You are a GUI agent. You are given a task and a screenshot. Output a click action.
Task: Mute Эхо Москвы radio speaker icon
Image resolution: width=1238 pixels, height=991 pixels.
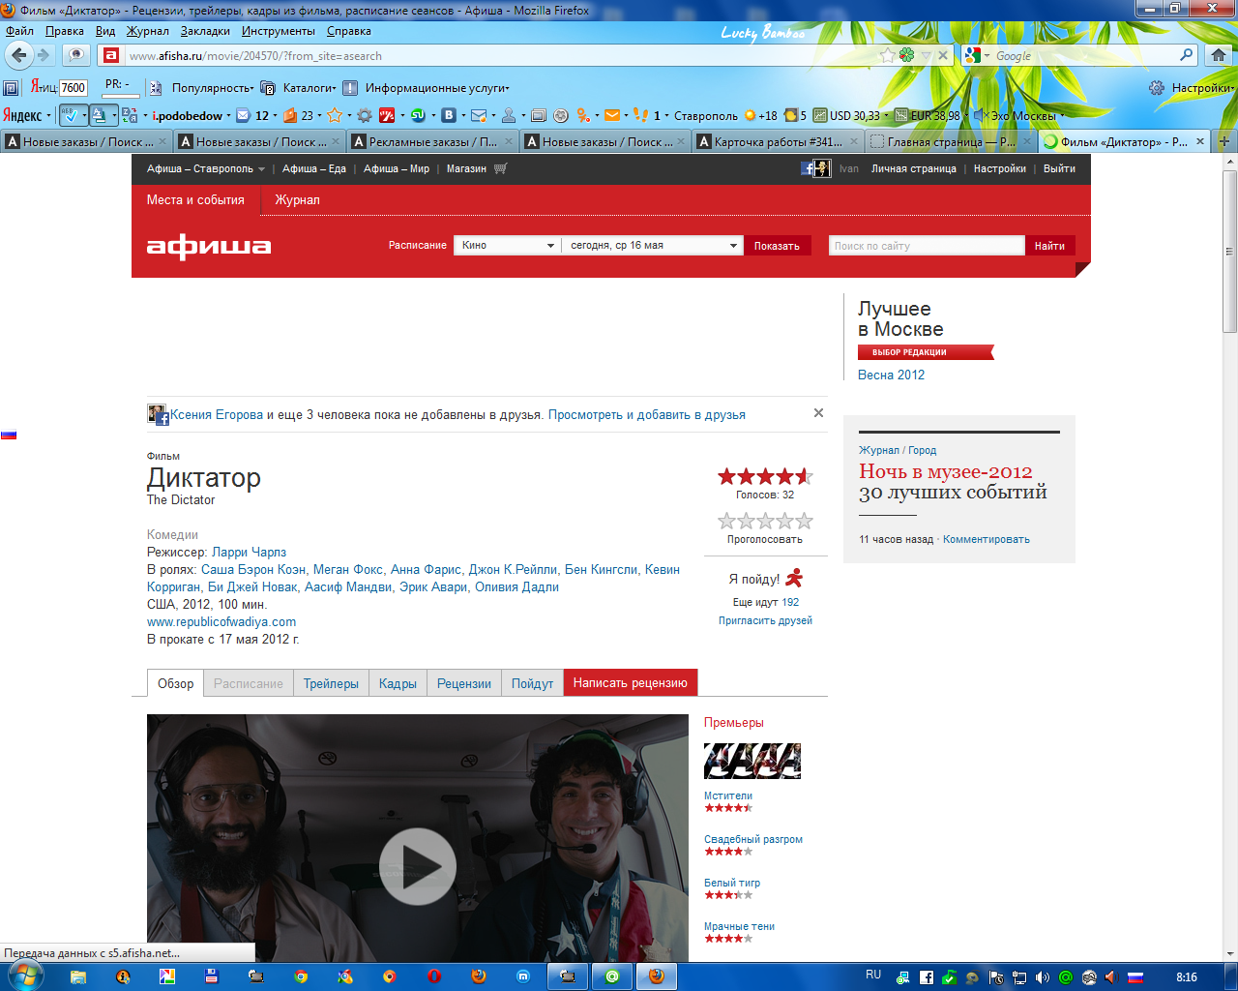(980, 115)
